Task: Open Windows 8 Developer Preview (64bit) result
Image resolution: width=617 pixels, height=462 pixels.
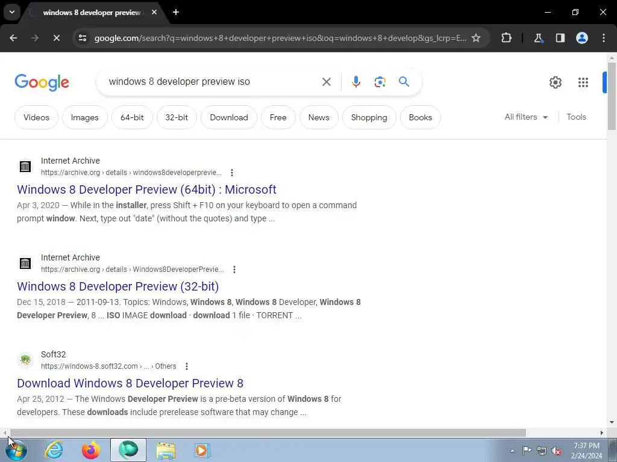Action: point(146,189)
